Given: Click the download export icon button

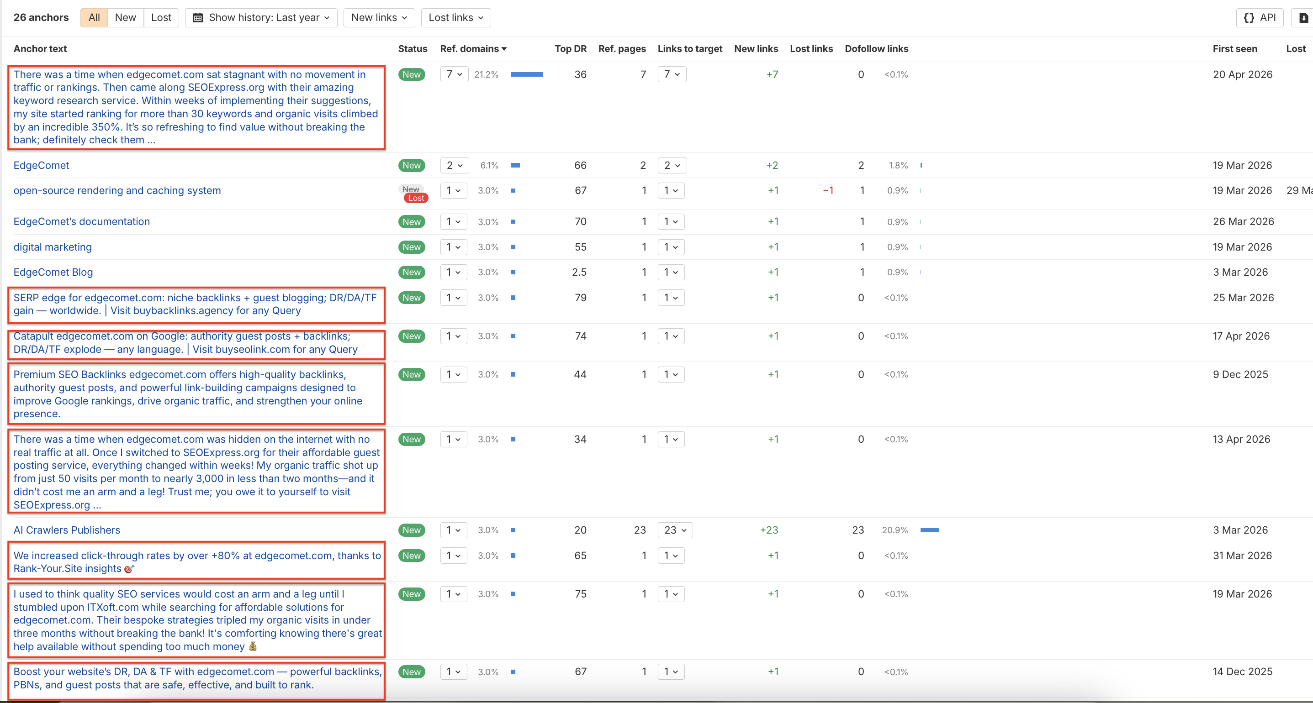Looking at the screenshot, I should coord(1303,18).
